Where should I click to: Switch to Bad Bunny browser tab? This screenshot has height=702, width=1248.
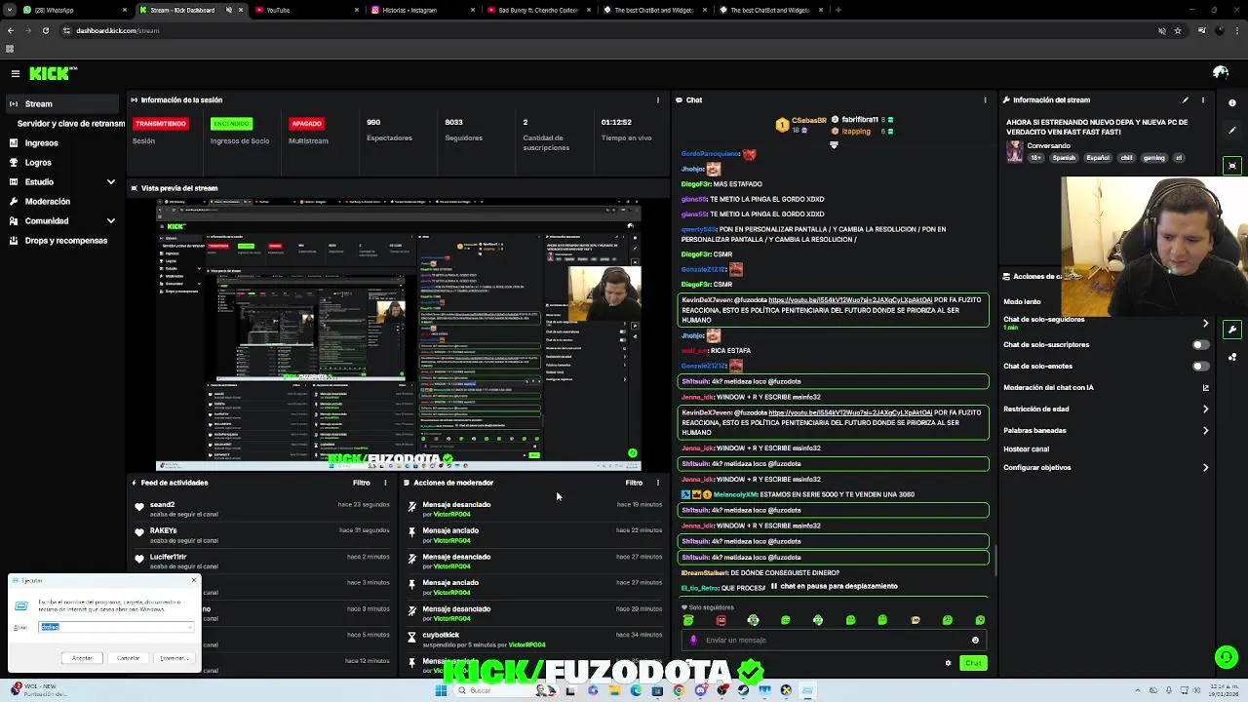point(539,10)
